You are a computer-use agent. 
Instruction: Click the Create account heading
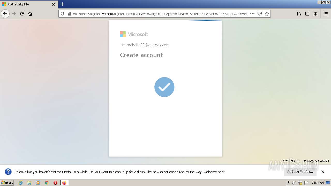click(141, 55)
